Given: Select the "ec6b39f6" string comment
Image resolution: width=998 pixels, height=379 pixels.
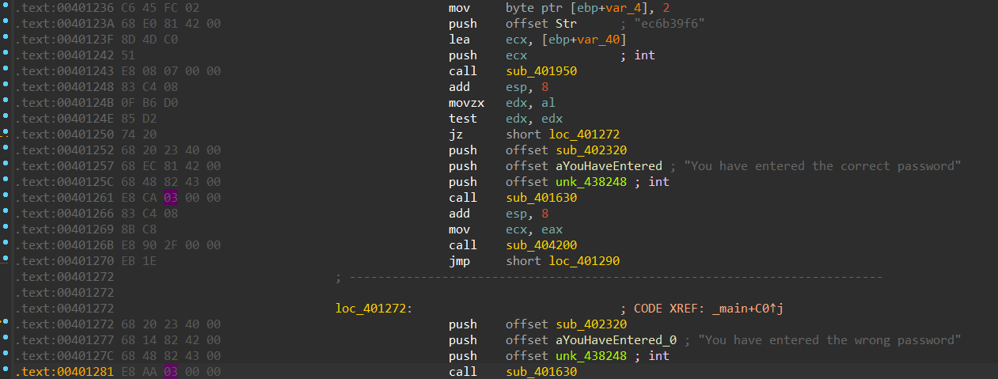Looking at the screenshot, I should (670, 24).
